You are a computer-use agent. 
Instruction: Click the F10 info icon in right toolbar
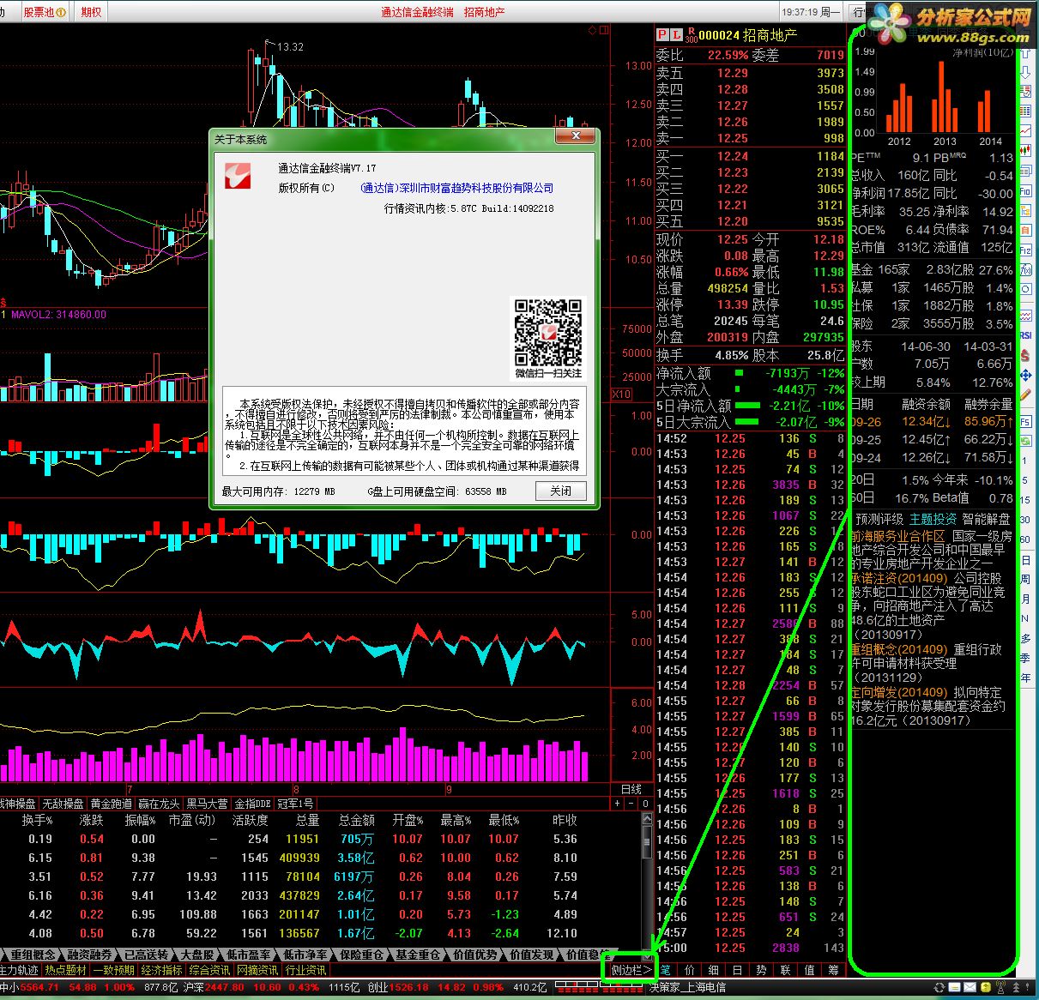tap(1025, 190)
